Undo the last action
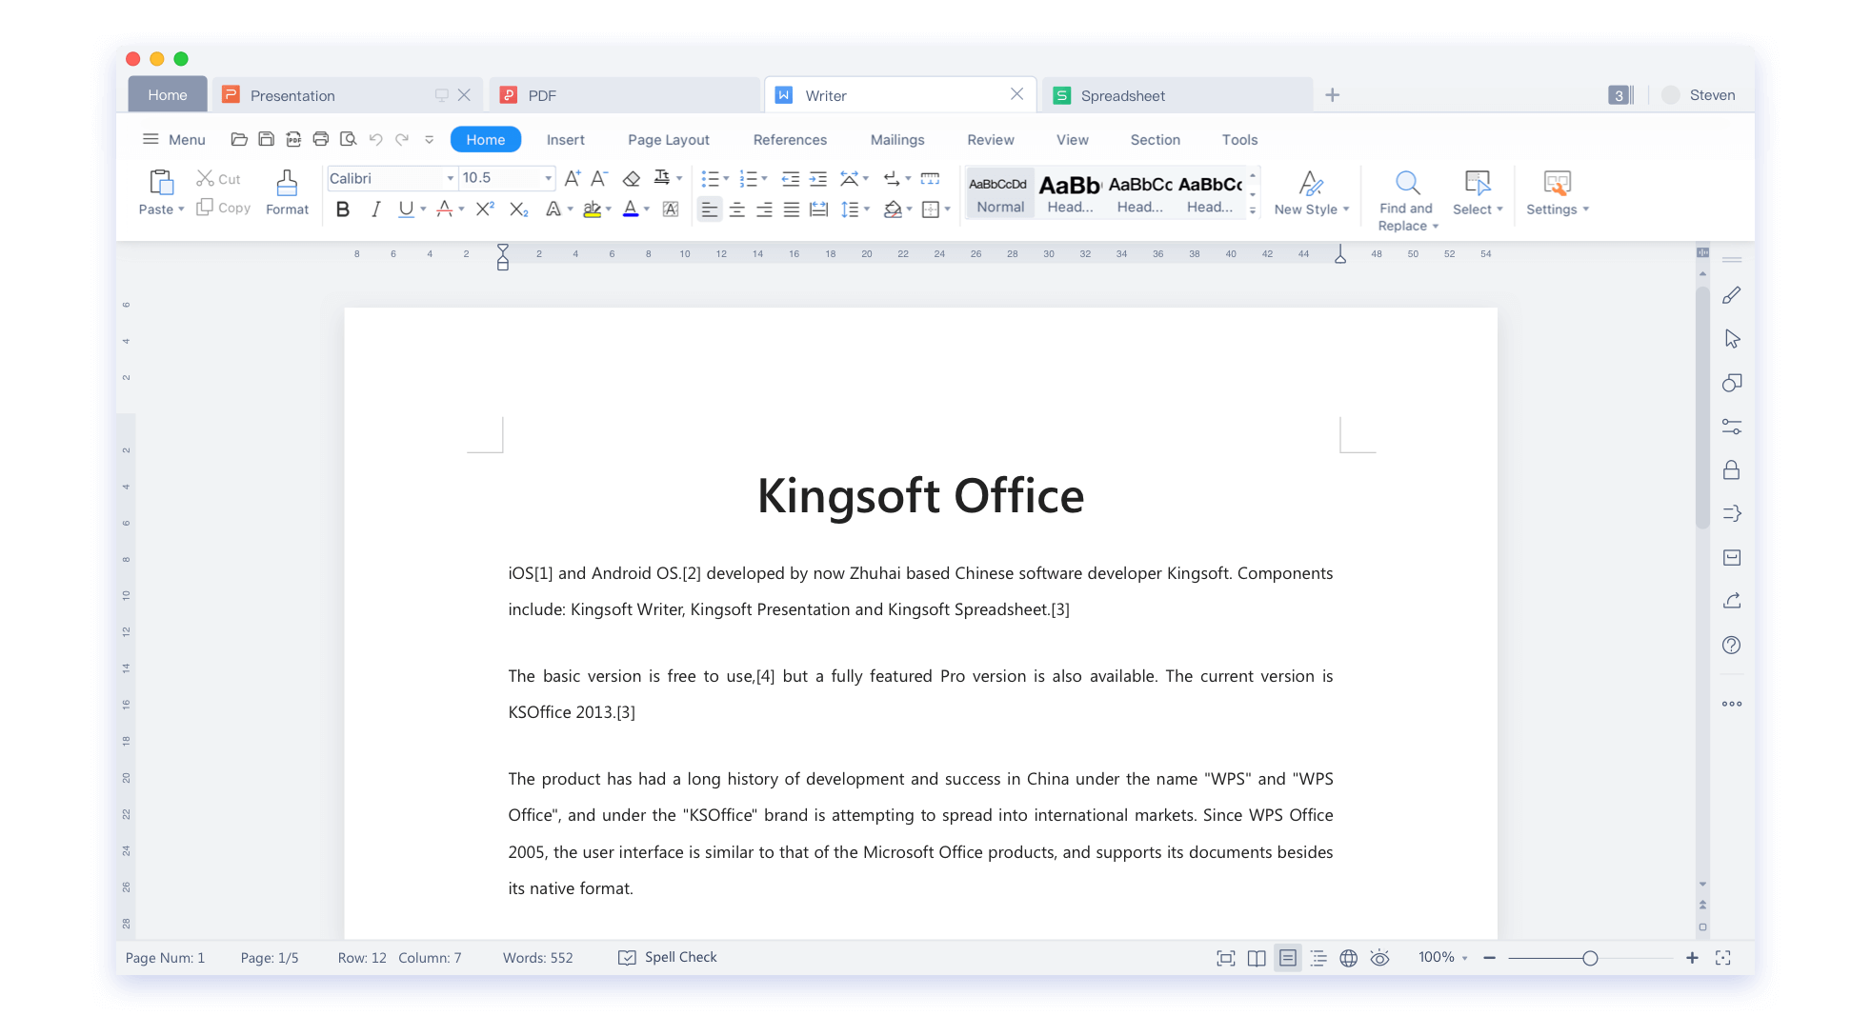1871x1036 pixels. coord(374,139)
